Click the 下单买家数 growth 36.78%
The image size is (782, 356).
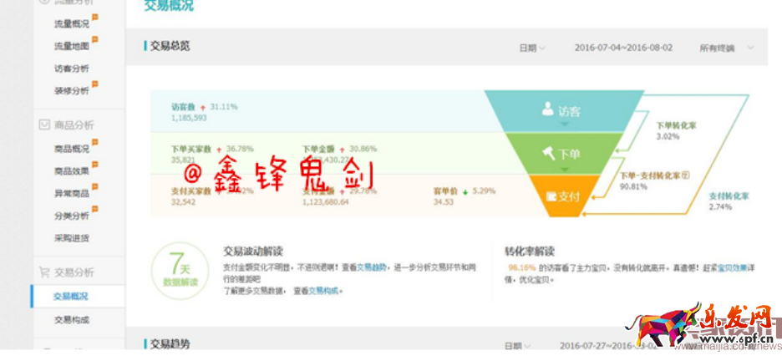(x=240, y=149)
